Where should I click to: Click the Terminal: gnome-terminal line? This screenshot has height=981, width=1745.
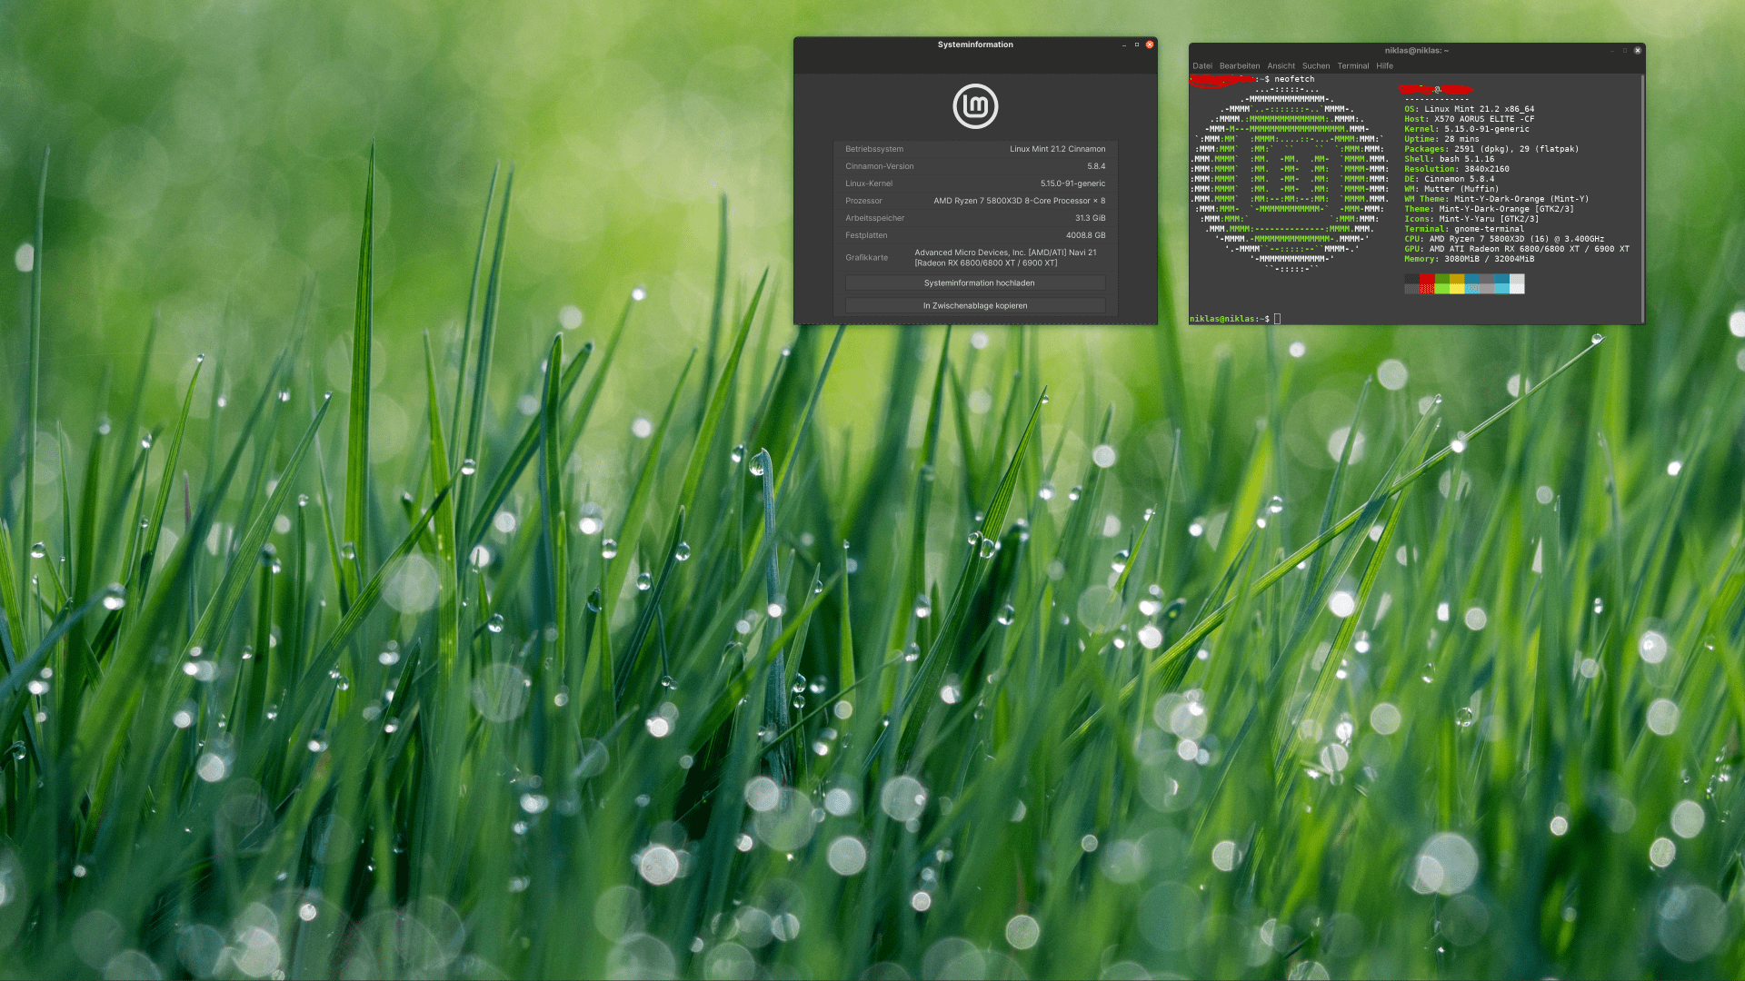[1464, 229]
